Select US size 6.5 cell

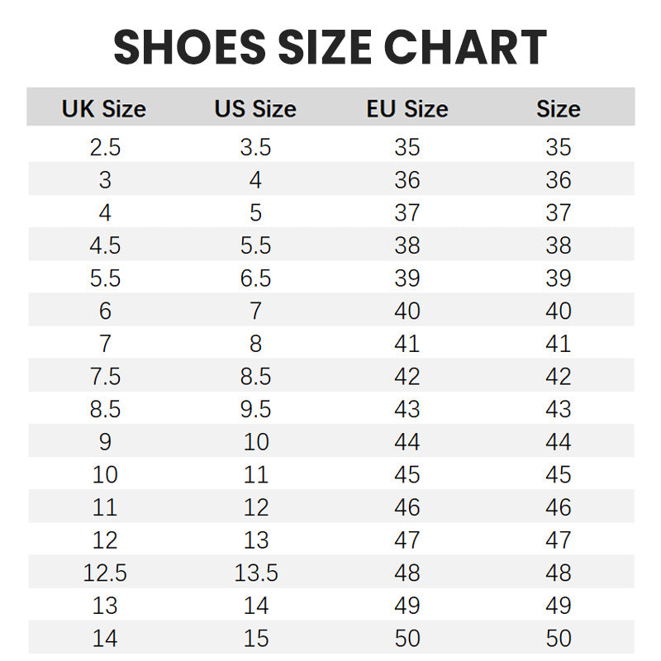click(255, 278)
